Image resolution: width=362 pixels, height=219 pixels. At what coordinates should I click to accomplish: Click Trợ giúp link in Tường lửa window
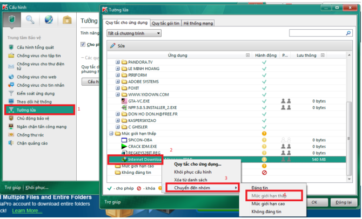(112, 202)
